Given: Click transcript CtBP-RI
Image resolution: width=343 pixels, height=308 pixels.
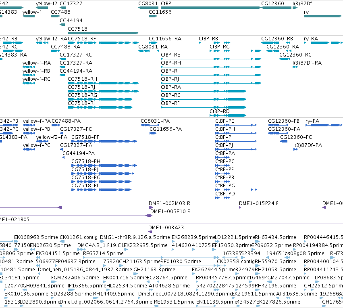Looking at the screenshot, I should (x=211, y=75).
